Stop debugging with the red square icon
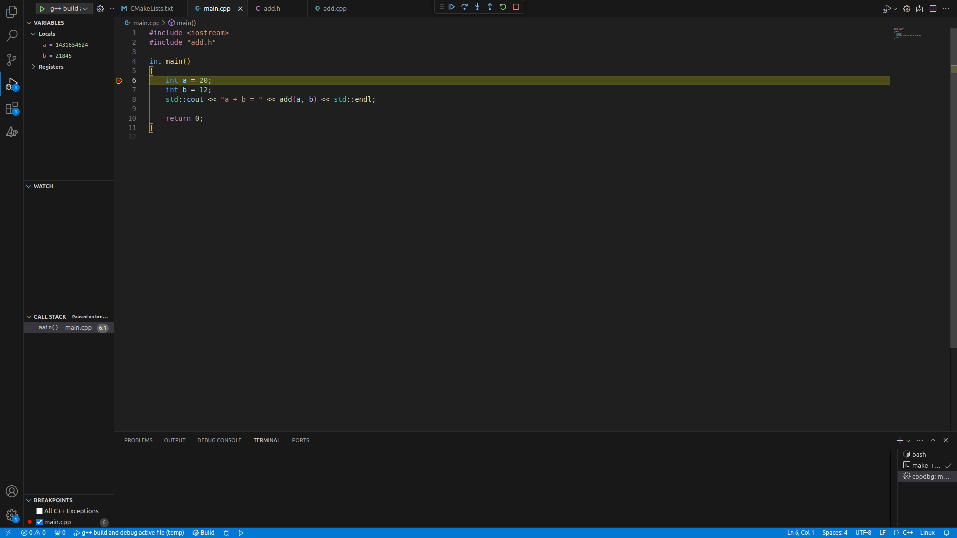Viewport: 957px width, 538px height. 516,7
